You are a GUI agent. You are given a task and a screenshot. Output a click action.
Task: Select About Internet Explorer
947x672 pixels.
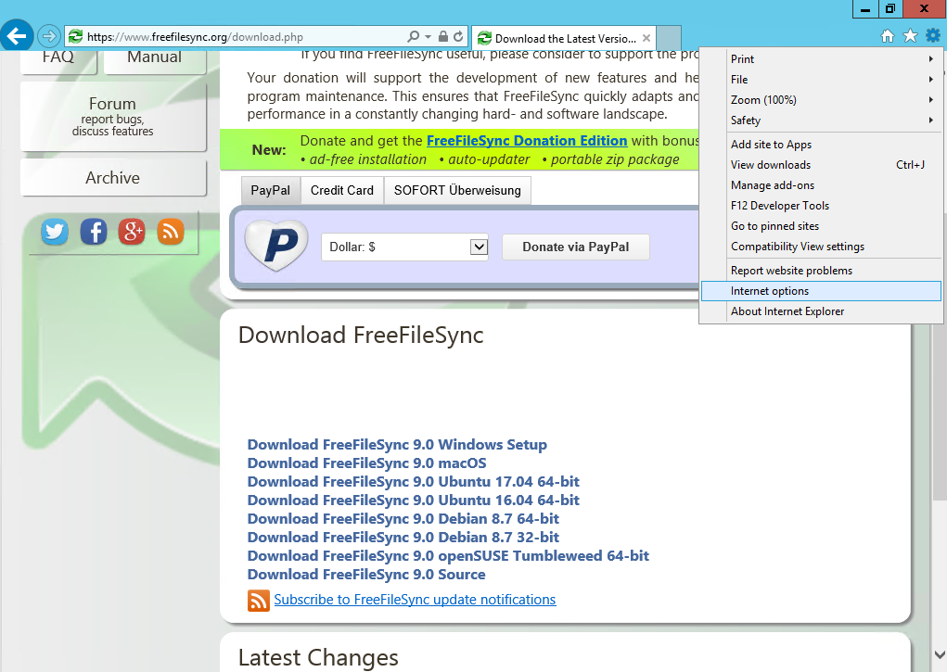(821, 311)
